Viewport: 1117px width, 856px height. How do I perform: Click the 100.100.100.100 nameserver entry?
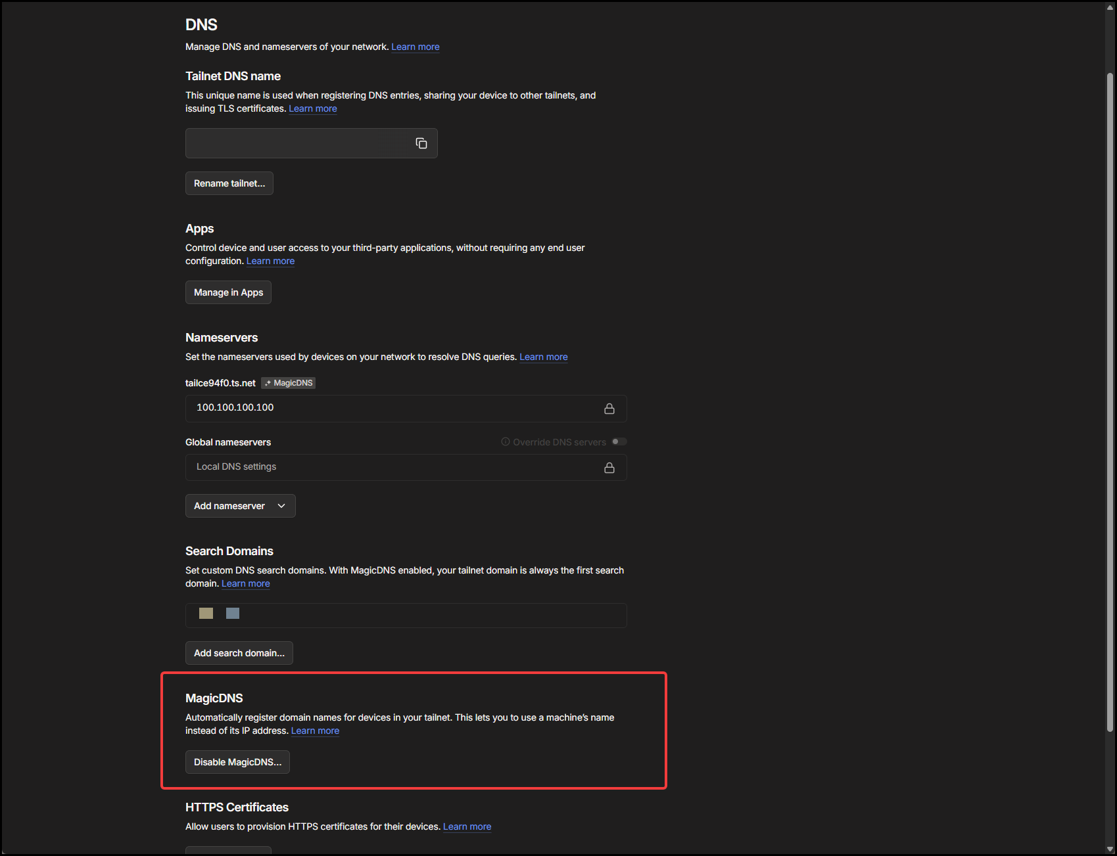click(406, 409)
